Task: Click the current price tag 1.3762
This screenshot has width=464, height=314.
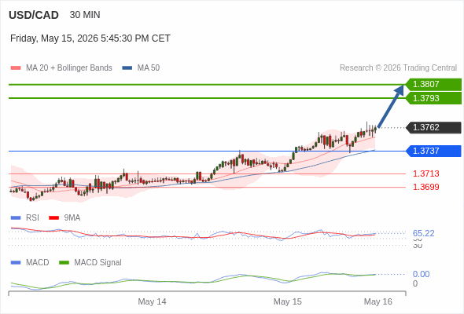Action: (x=433, y=128)
